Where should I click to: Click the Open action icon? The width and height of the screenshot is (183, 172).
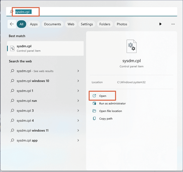click(94, 96)
